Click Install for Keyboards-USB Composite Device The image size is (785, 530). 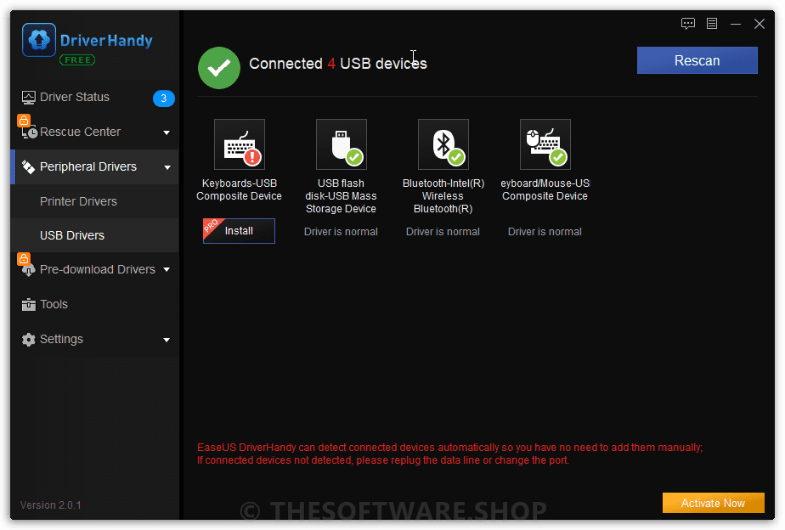(x=239, y=231)
